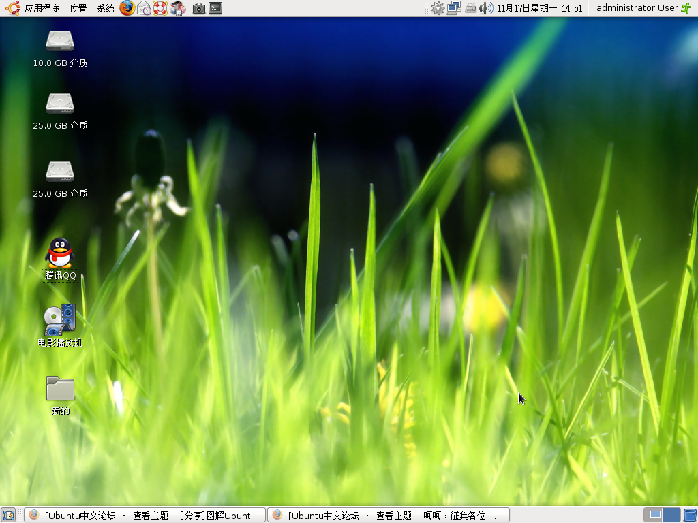
Task: Open the Terminal launcher icon
Action: coord(215,8)
